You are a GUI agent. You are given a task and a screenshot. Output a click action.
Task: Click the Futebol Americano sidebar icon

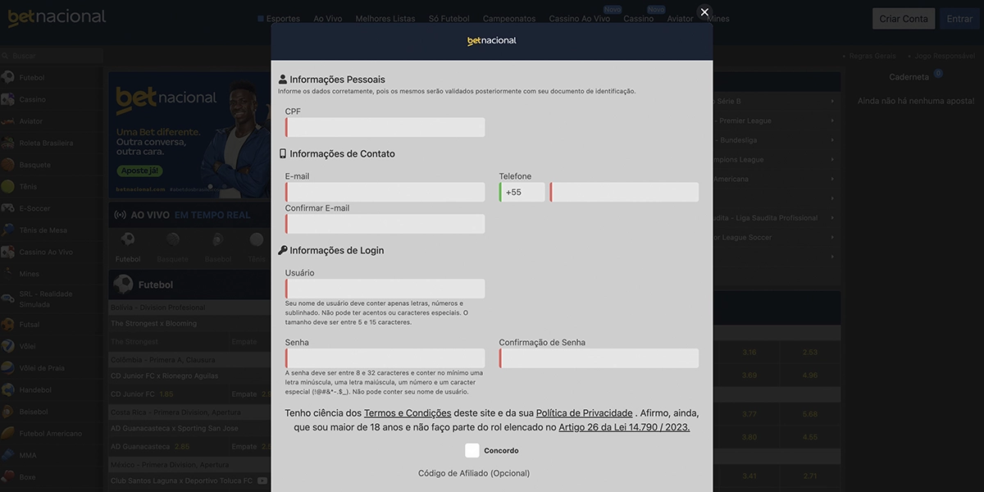(x=8, y=433)
